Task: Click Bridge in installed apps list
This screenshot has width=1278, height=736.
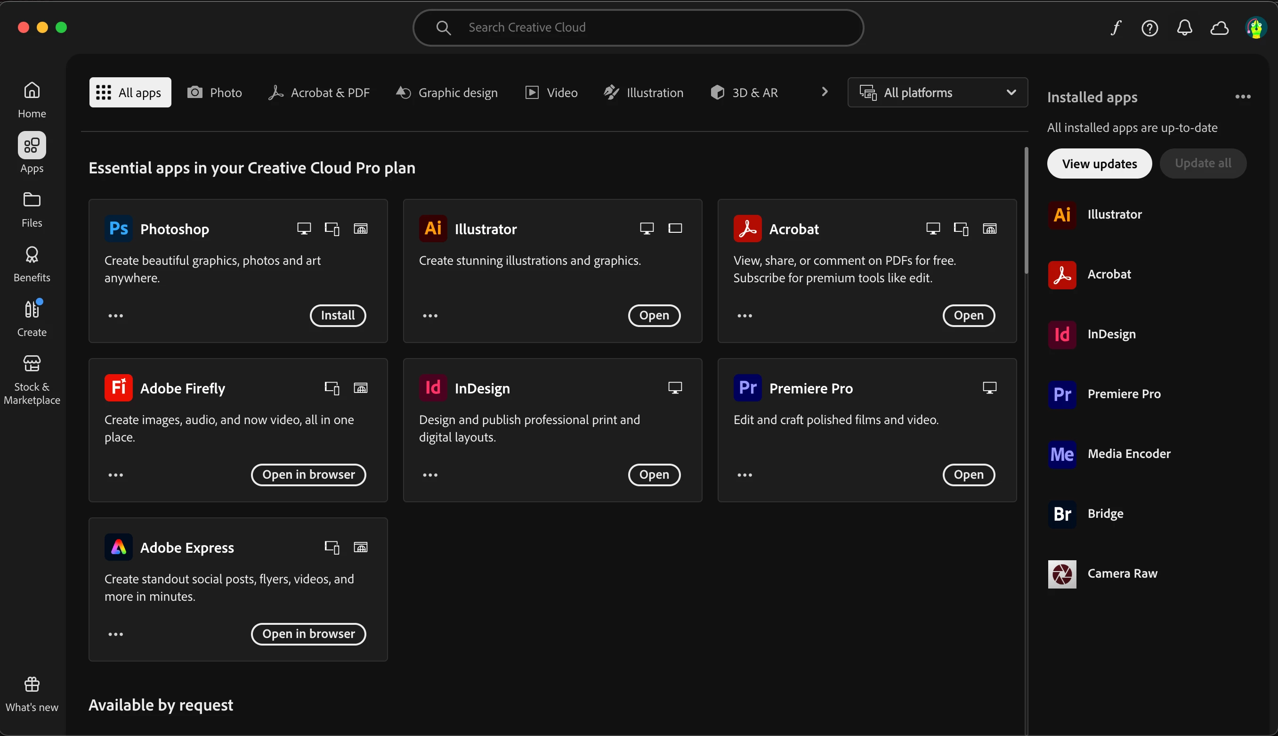Action: (x=1105, y=514)
